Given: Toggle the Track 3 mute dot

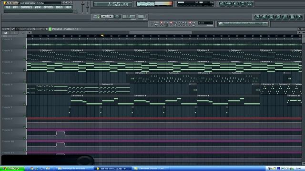Looking at the screenshot, I should [24, 70].
